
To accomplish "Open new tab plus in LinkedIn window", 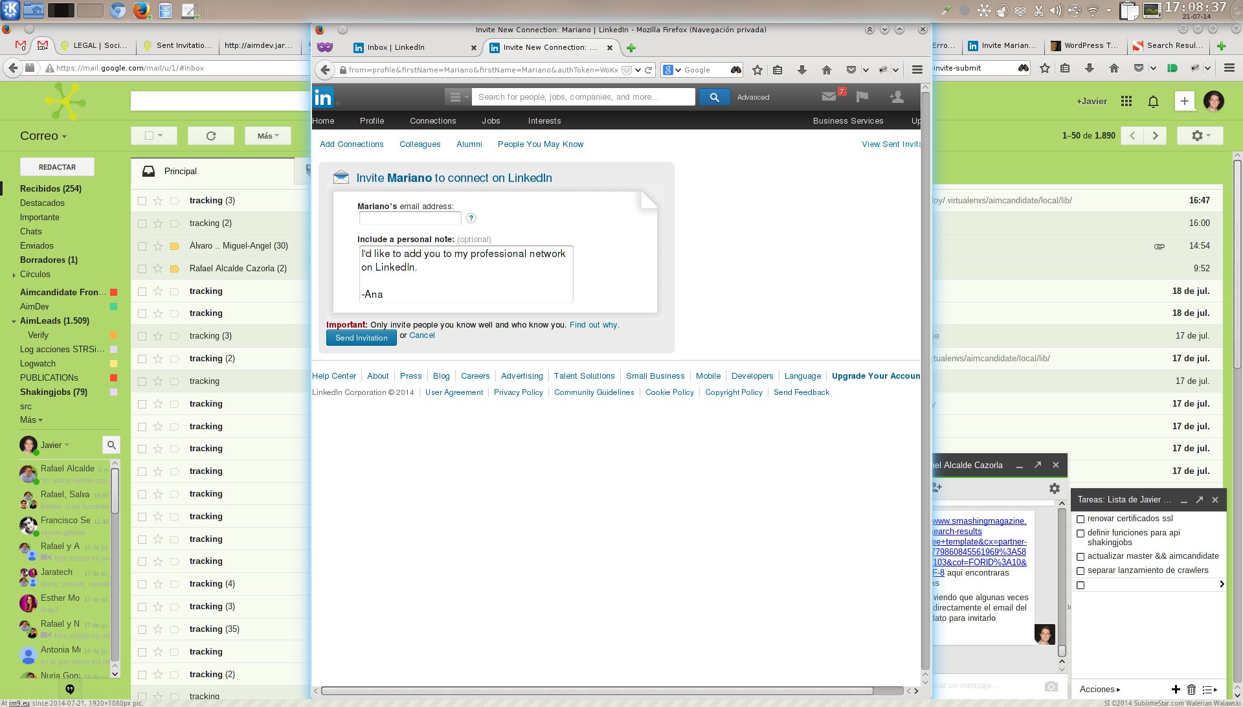I will [x=631, y=48].
